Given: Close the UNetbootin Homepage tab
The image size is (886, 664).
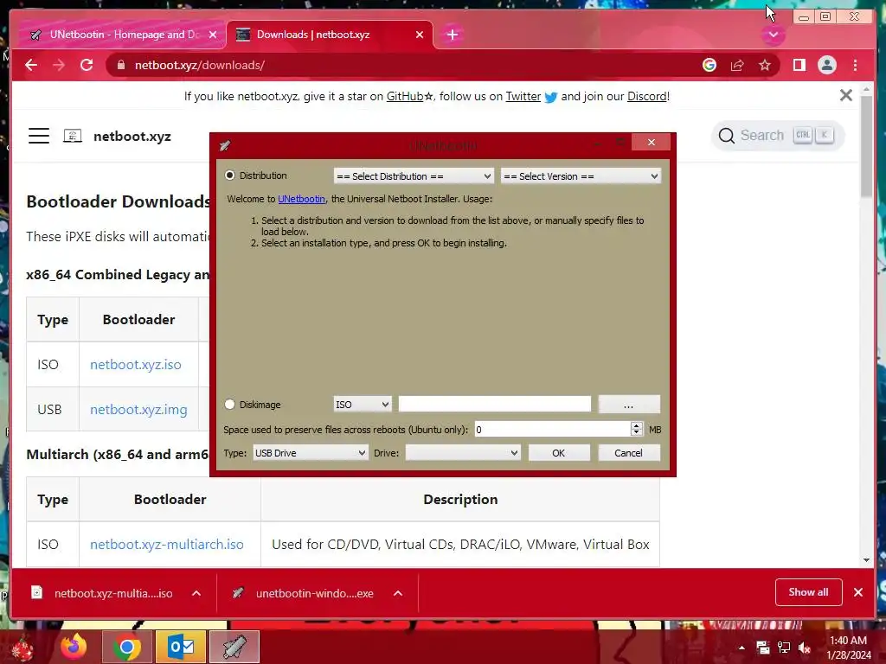Looking at the screenshot, I should pyautogui.click(x=213, y=35).
